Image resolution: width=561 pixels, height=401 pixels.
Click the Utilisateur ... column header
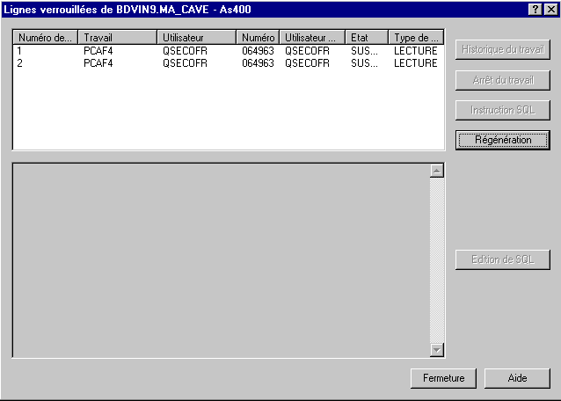tap(312, 37)
